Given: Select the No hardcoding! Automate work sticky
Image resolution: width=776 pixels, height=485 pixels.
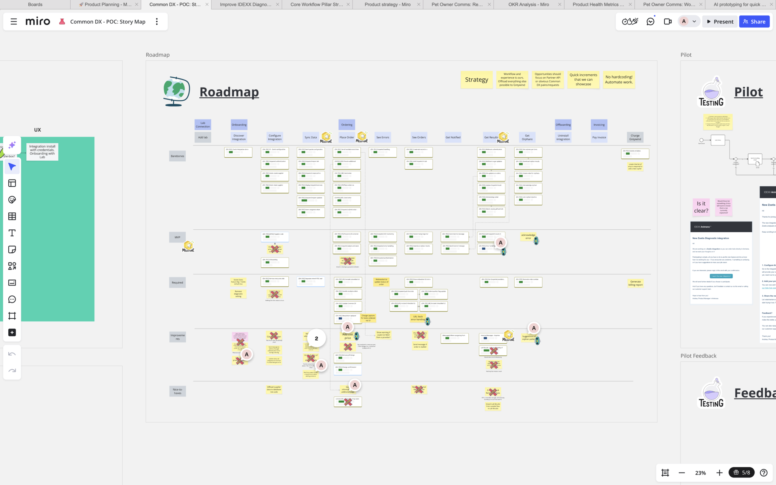Looking at the screenshot, I should [619, 80].
